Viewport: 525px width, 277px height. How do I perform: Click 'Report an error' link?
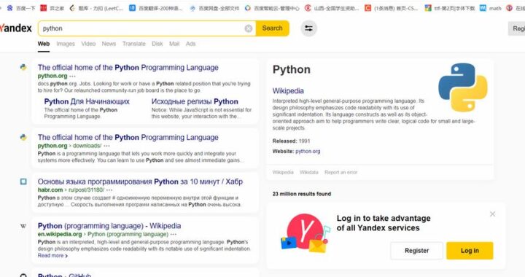point(341,172)
